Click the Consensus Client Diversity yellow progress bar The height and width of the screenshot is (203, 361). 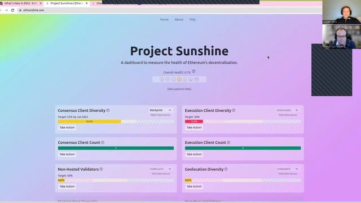click(x=89, y=122)
